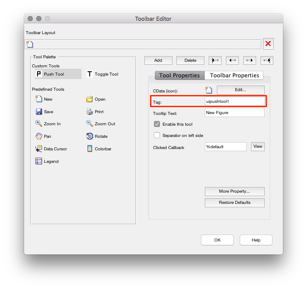Viewport: 307px width, 289px height.
Task: Choose the Data Cursor tool
Action: tap(51, 149)
